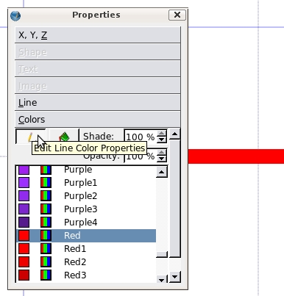The image size is (284, 296).
Task: Decrease the Opacity percentage value
Action: click(x=161, y=159)
